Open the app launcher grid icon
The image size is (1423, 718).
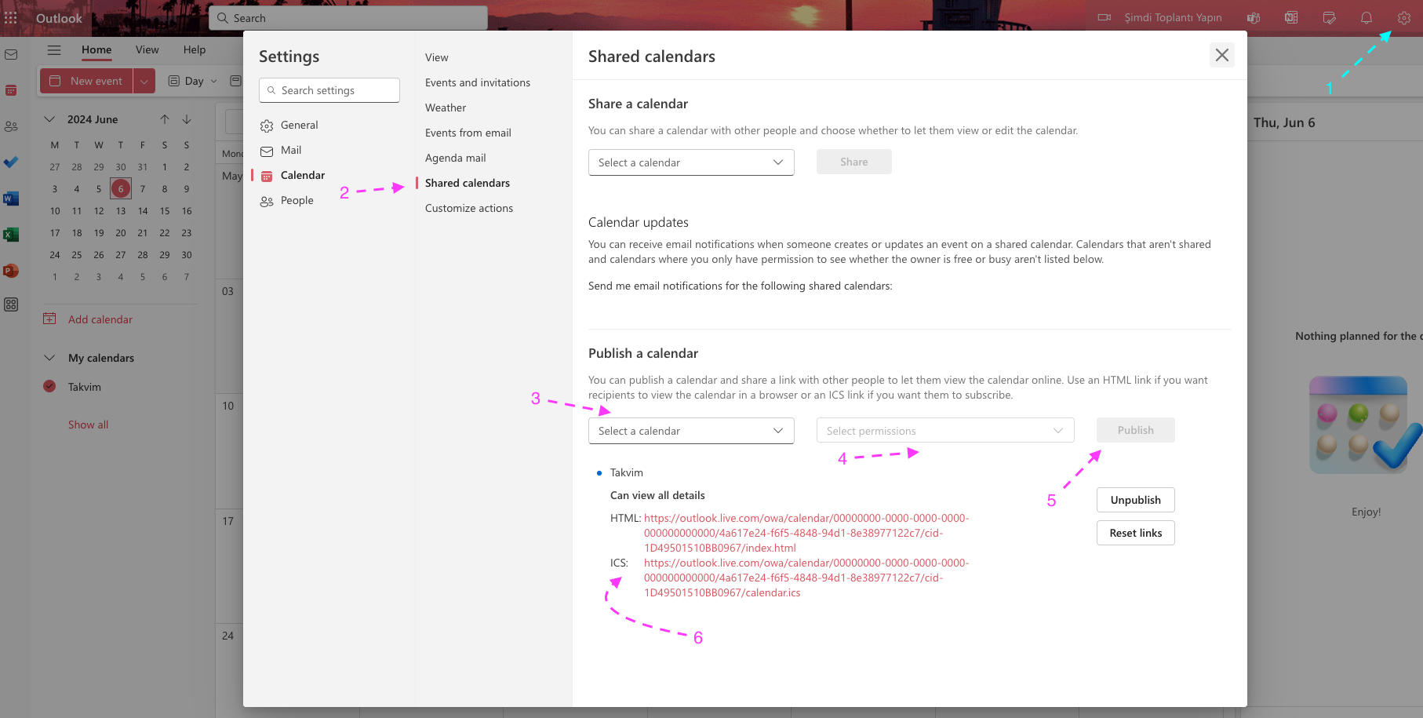click(x=11, y=17)
